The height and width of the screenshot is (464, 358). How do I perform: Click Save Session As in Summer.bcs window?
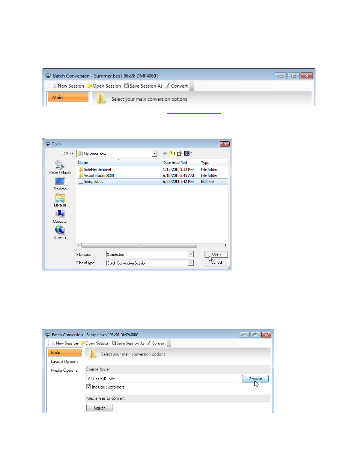143,86
